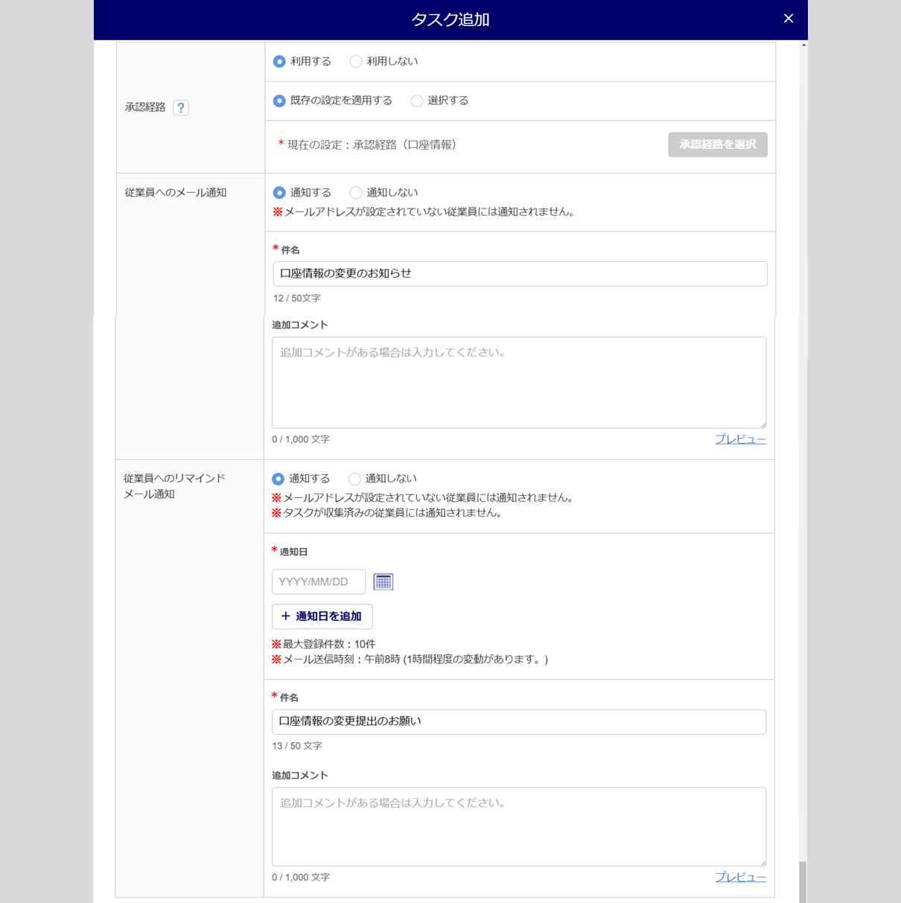The height and width of the screenshot is (903, 901).
Task: Click the mail notification 追加コメント textarea
Action: pyautogui.click(x=518, y=383)
